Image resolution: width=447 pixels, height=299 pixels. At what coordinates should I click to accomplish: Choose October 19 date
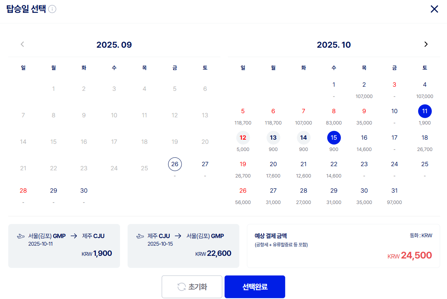[243, 164]
